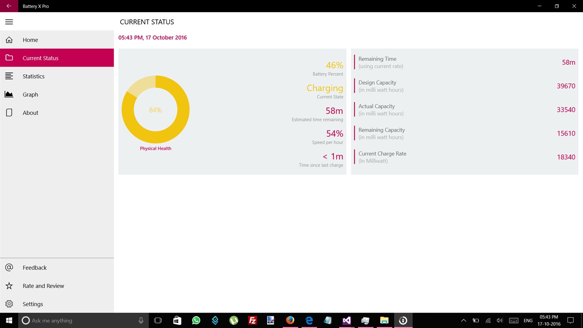Open the Start menu
Image resolution: width=583 pixels, height=328 pixels.
coord(9,320)
